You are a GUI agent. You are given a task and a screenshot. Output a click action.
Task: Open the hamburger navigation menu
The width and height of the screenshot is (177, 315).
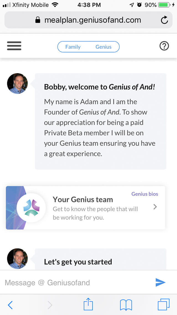point(14,46)
